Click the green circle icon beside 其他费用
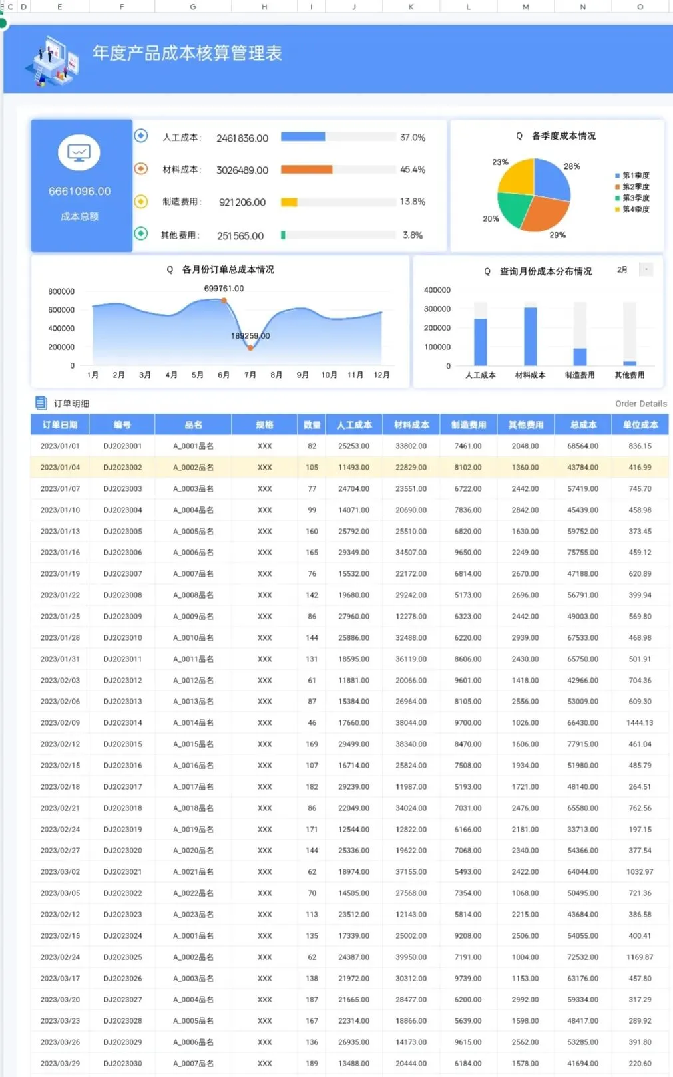673x1077 pixels. pos(141,233)
